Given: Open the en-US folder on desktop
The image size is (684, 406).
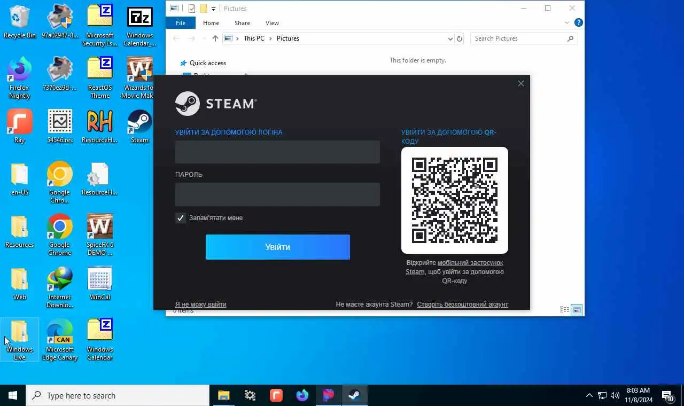Looking at the screenshot, I should tap(20, 179).
